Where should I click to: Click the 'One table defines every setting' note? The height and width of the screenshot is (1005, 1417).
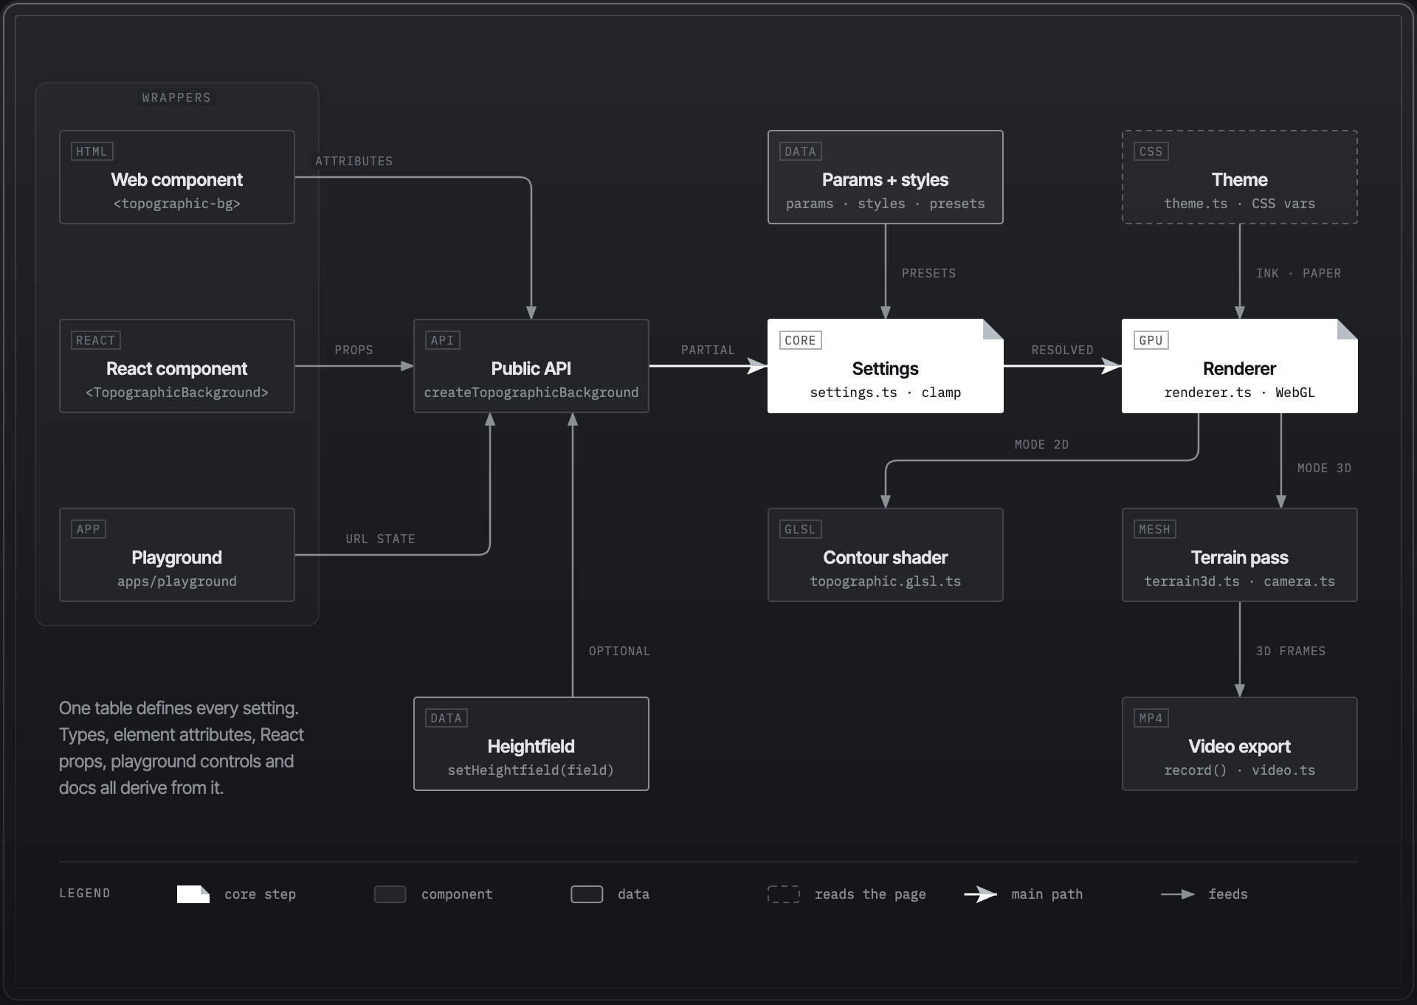click(x=182, y=748)
